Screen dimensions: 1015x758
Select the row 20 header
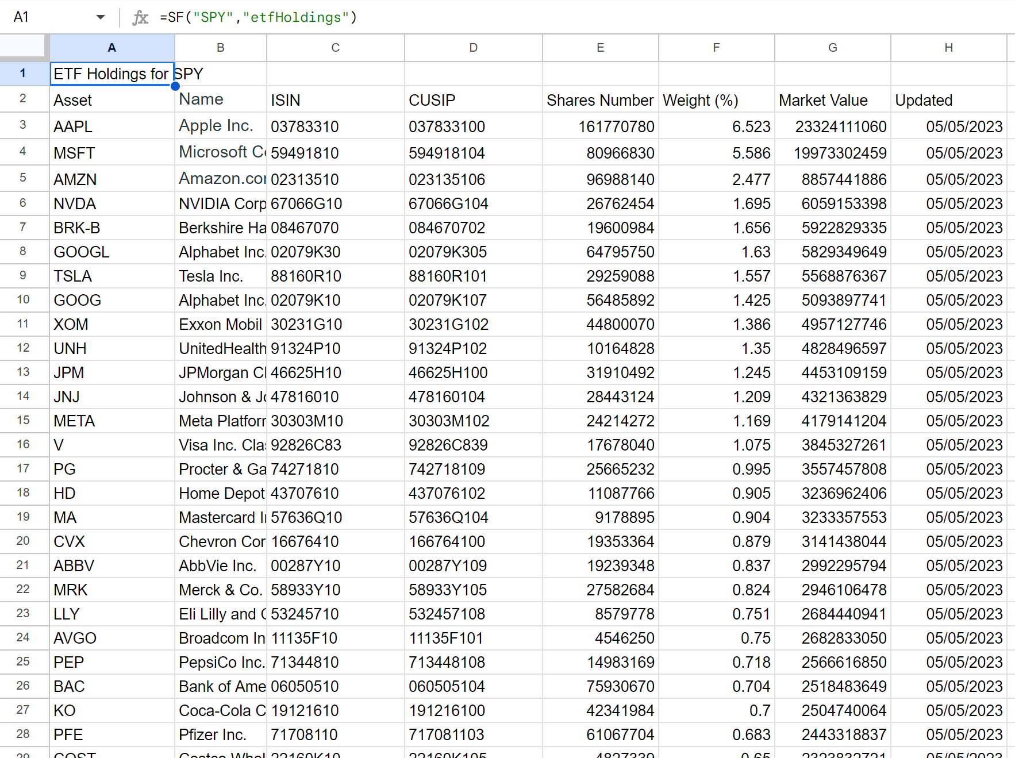pos(24,541)
